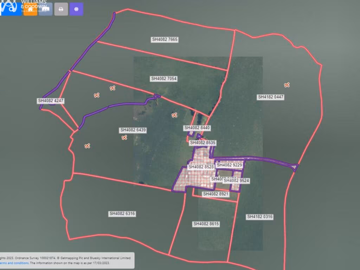Click the grey print button
The image size is (360, 270).
click(61, 9)
